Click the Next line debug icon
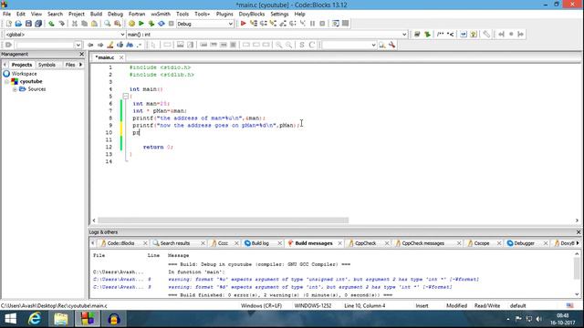This screenshot has width=584, height=328. 264,24
